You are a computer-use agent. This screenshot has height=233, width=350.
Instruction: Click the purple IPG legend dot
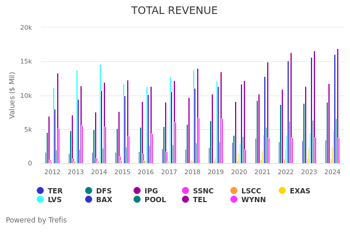pos(137,190)
